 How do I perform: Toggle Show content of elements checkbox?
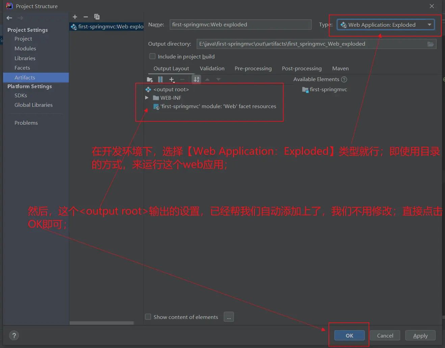point(148,317)
